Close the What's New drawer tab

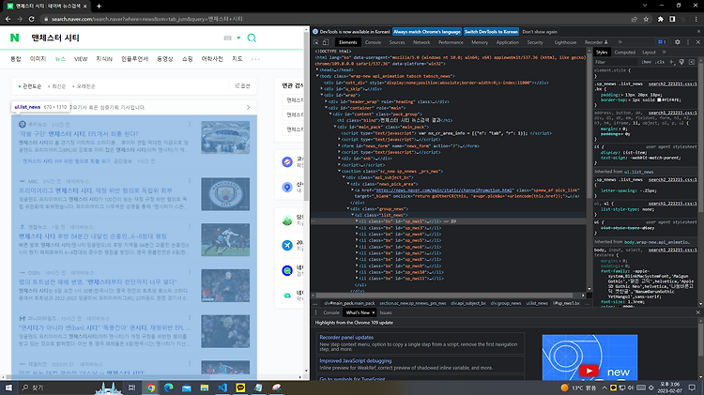[373, 312]
